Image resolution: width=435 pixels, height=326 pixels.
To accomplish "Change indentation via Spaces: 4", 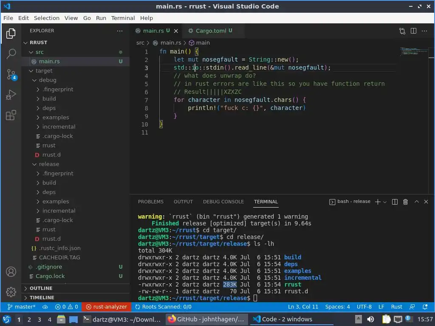I will coord(337,307).
